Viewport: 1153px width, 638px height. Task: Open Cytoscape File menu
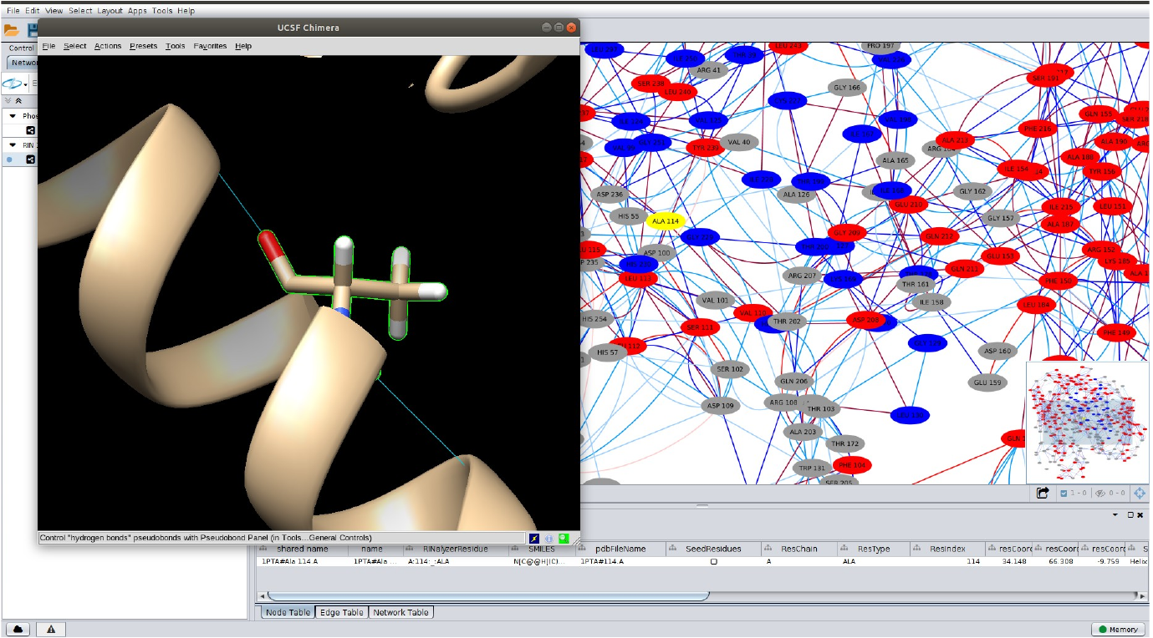click(x=12, y=11)
